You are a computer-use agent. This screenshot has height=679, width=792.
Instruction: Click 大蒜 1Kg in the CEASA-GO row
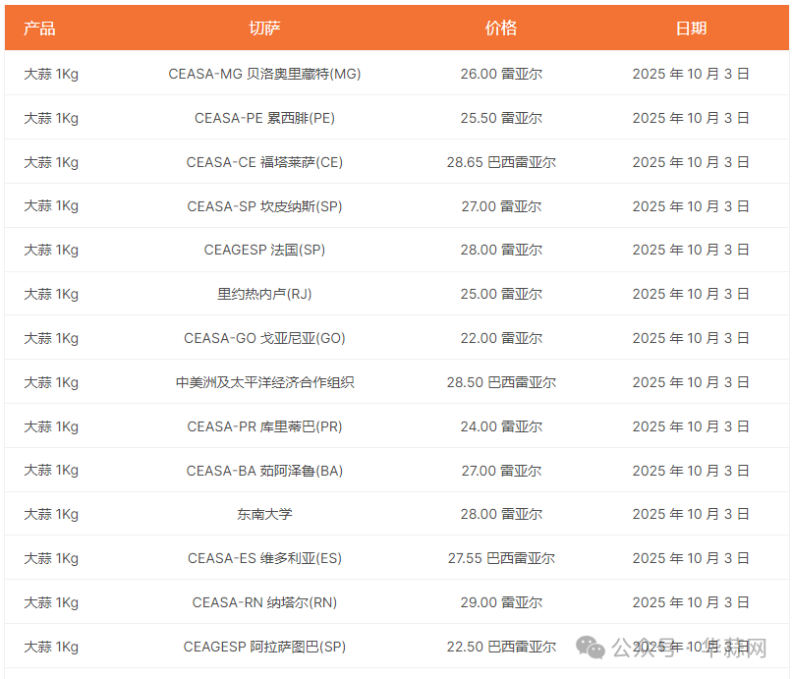click(51, 338)
